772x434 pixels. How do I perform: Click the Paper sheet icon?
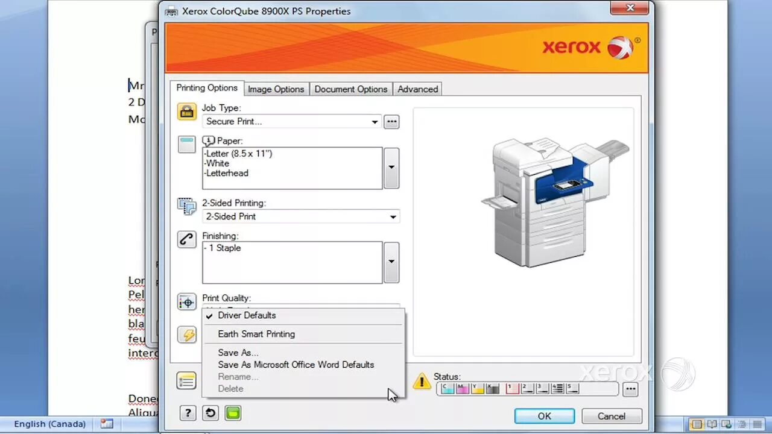point(186,144)
